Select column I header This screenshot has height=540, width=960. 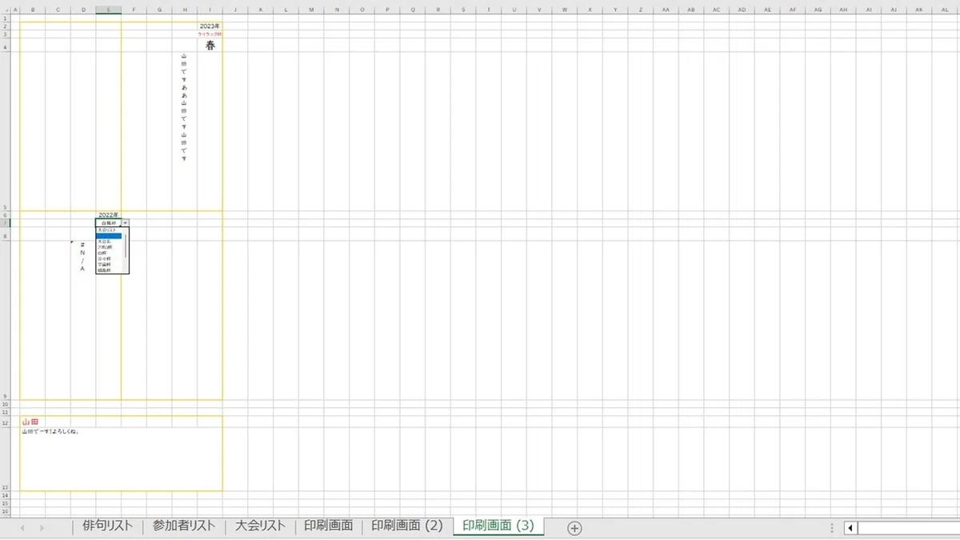[x=210, y=10]
